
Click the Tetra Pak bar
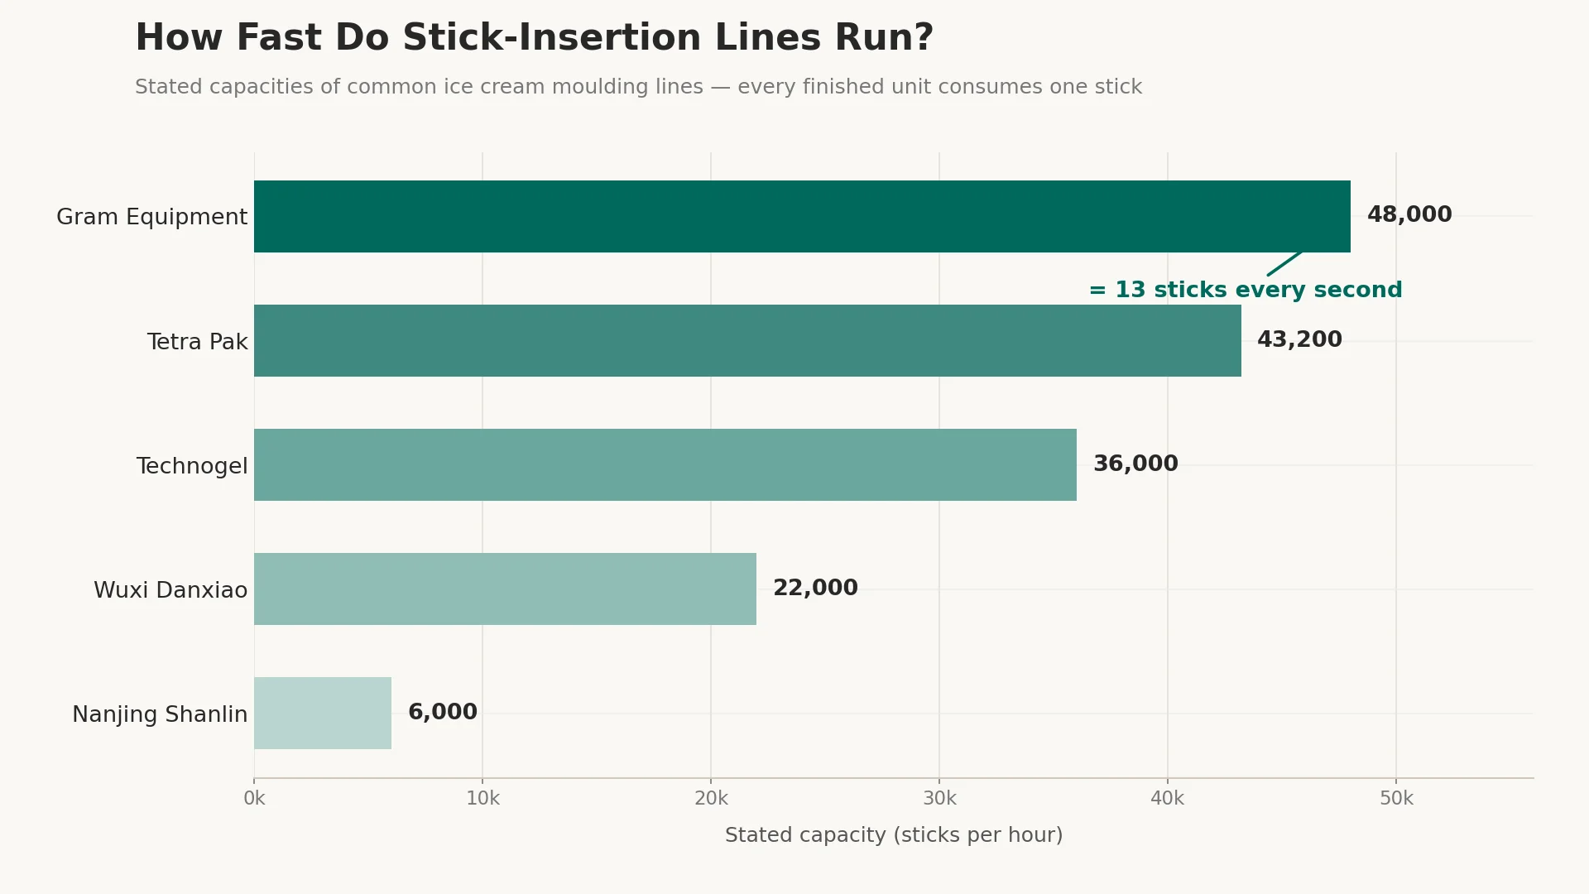point(747,340)
